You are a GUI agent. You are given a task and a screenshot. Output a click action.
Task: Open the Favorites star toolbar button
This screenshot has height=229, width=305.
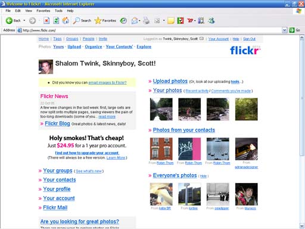[105, 20]
